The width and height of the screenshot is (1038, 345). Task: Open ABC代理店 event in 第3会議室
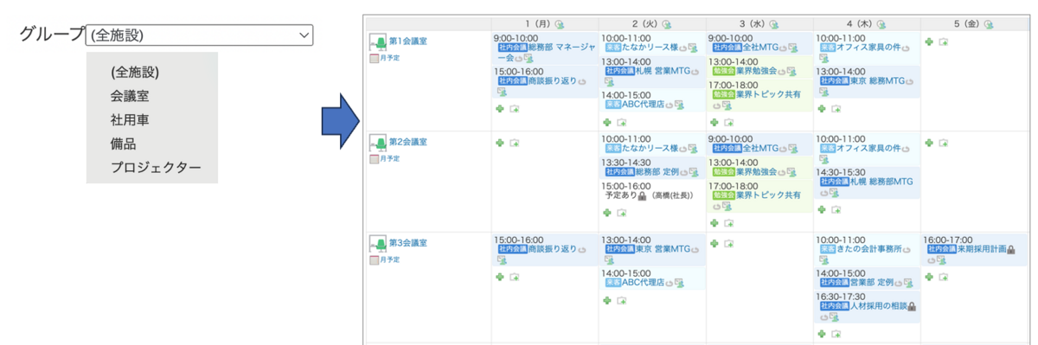(x=642, y=282)
